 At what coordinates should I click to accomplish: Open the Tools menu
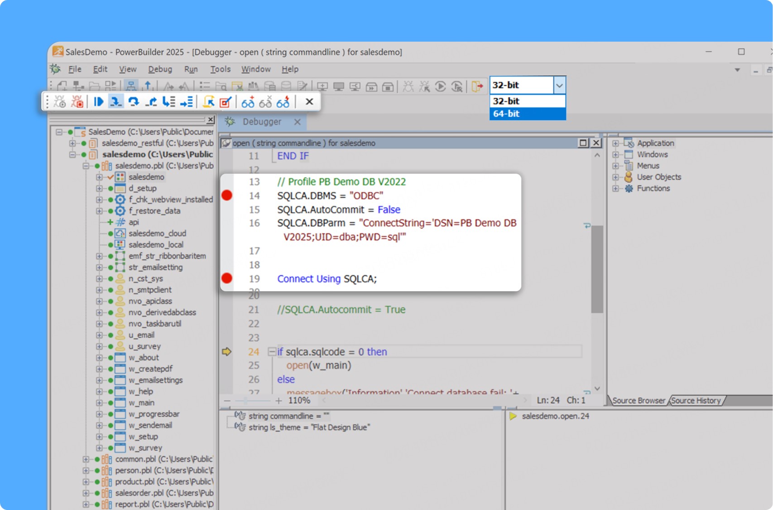click(220, 69)
